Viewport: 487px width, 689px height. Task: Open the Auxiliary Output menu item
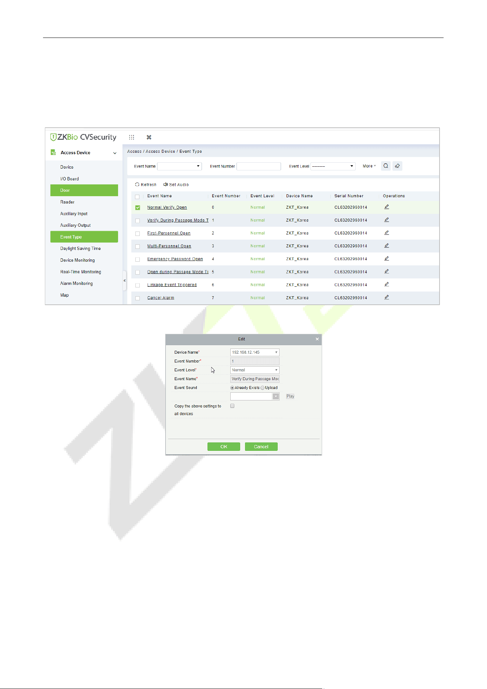[x=75, y=225]
